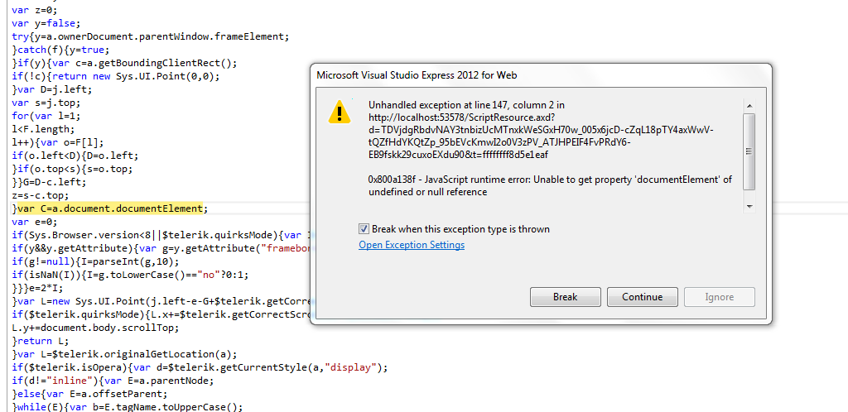848x412 pixels.
Task: Click the scroll down arrow in the error message box
Action: 749,206
